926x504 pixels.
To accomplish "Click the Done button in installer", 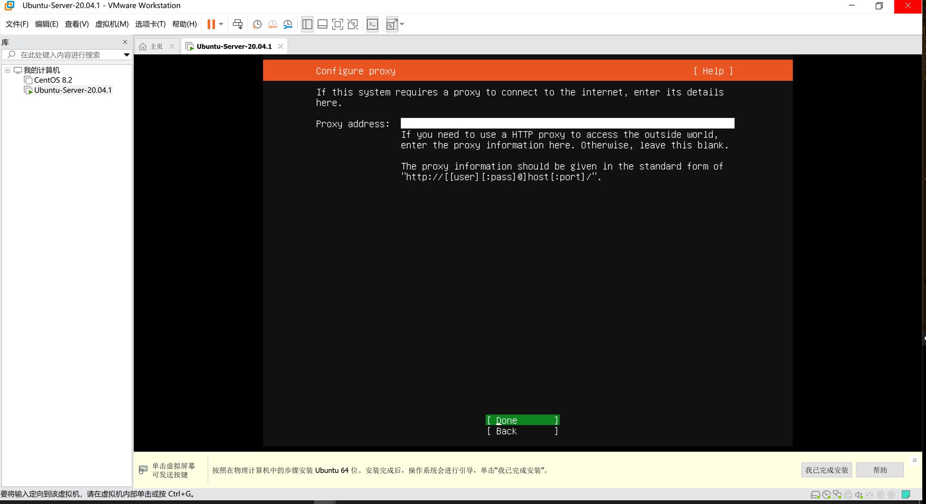I will (x=523, y=420).
